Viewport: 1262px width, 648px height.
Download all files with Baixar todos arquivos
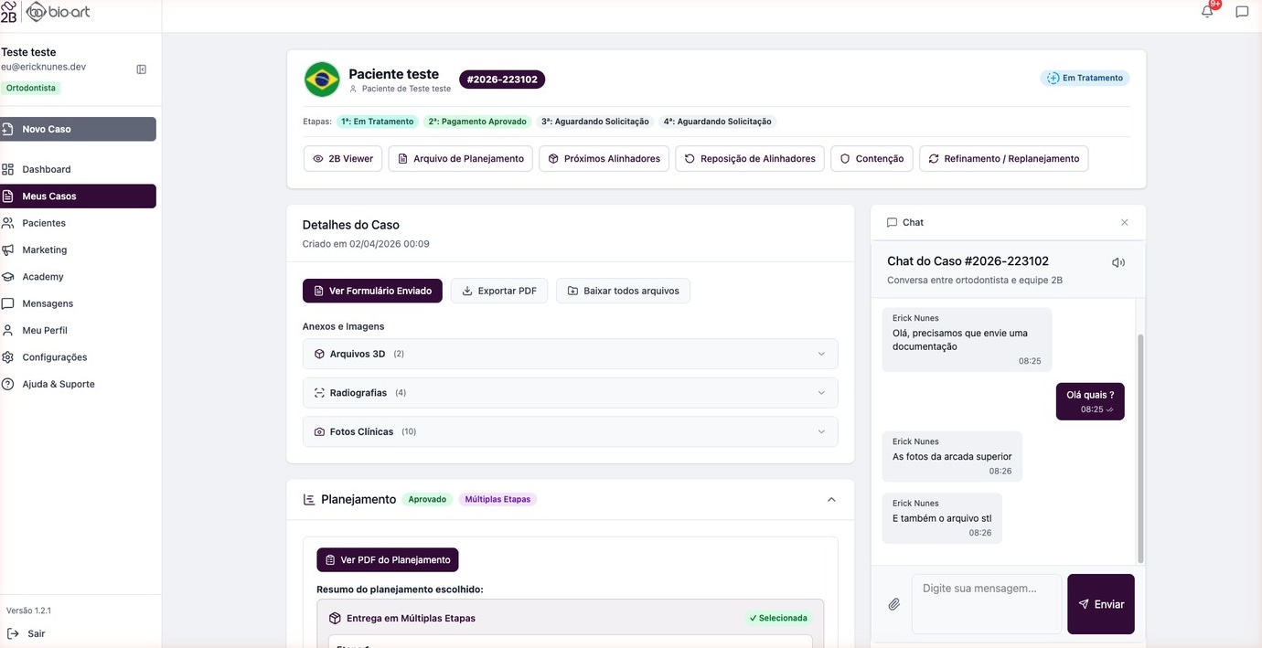pyautogui.click(x=624, y=291)
